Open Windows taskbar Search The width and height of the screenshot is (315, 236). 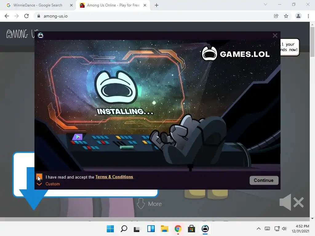pyautogui.click(x=124, y=229)
